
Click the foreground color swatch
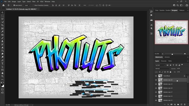pos(2,85)
